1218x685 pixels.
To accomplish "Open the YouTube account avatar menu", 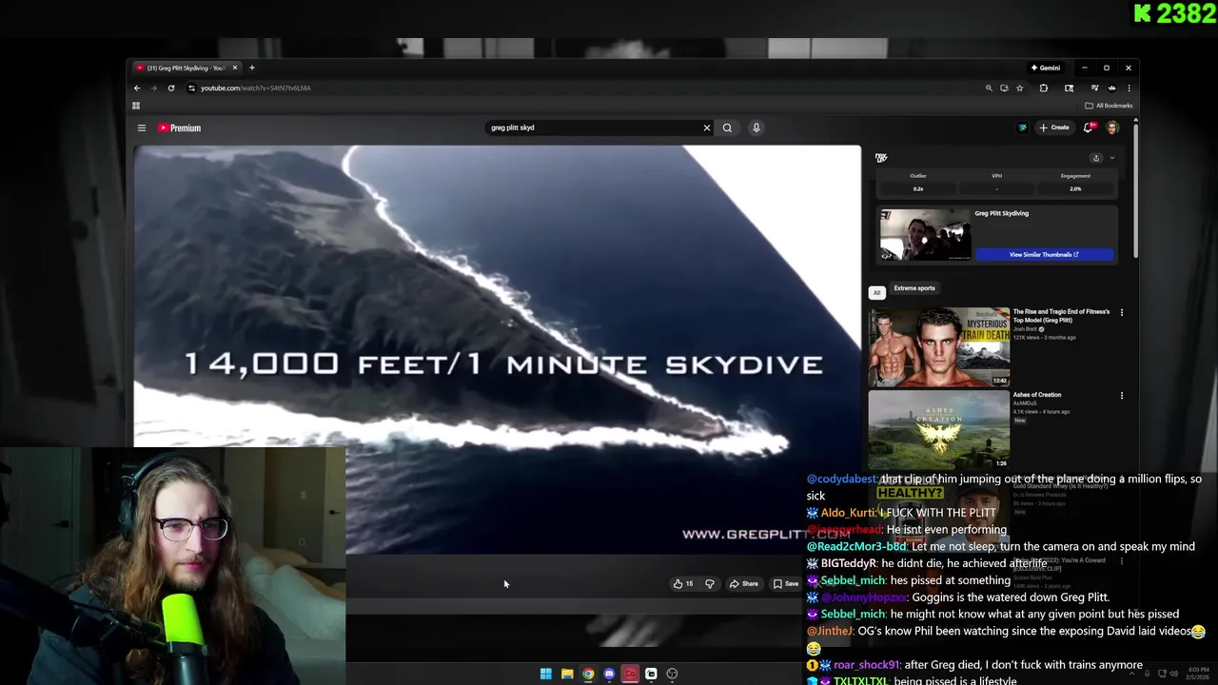I will pos(1111,127).
